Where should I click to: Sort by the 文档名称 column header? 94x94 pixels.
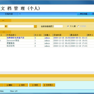[x=20, y=35]
